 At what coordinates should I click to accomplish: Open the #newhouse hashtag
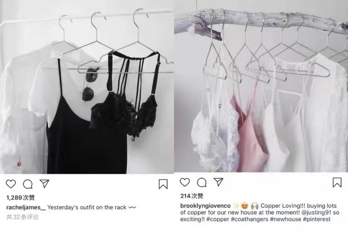[286, 219]
